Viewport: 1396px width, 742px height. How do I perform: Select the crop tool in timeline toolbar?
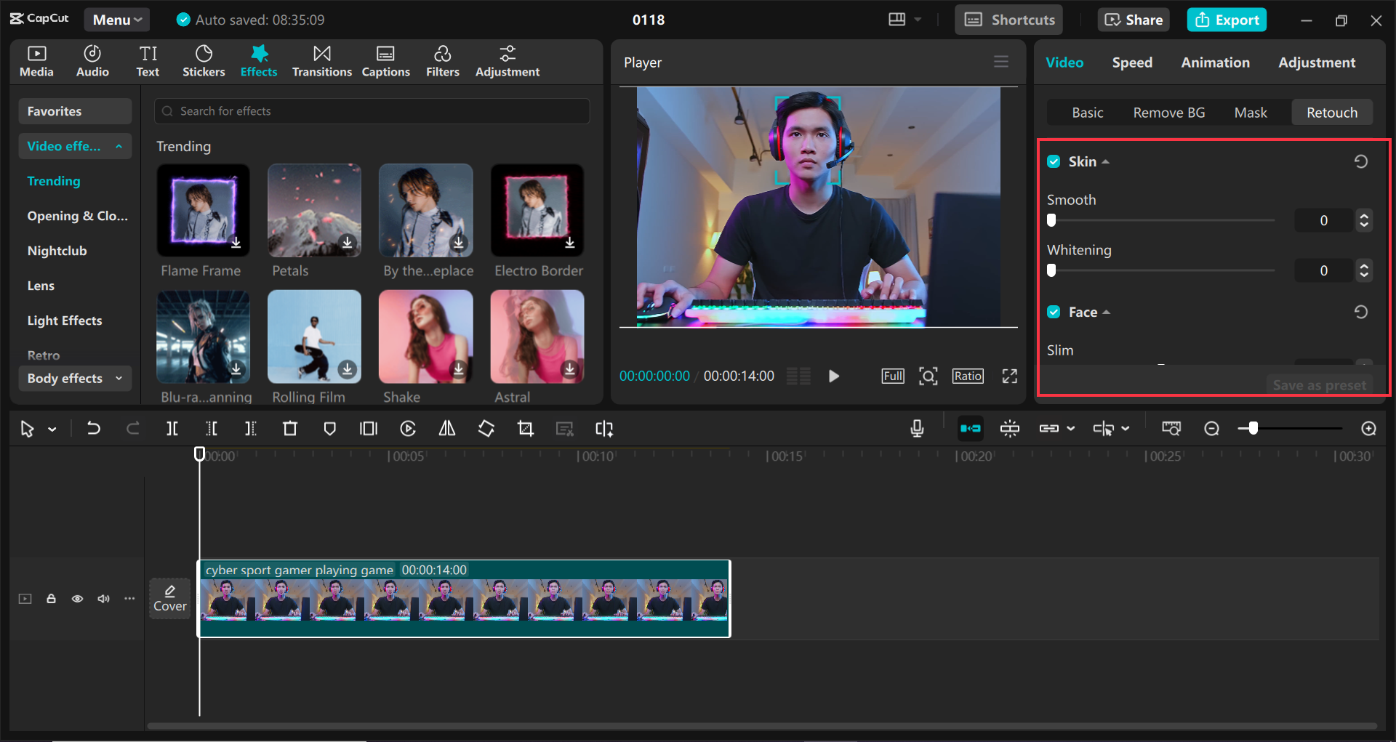525,429
